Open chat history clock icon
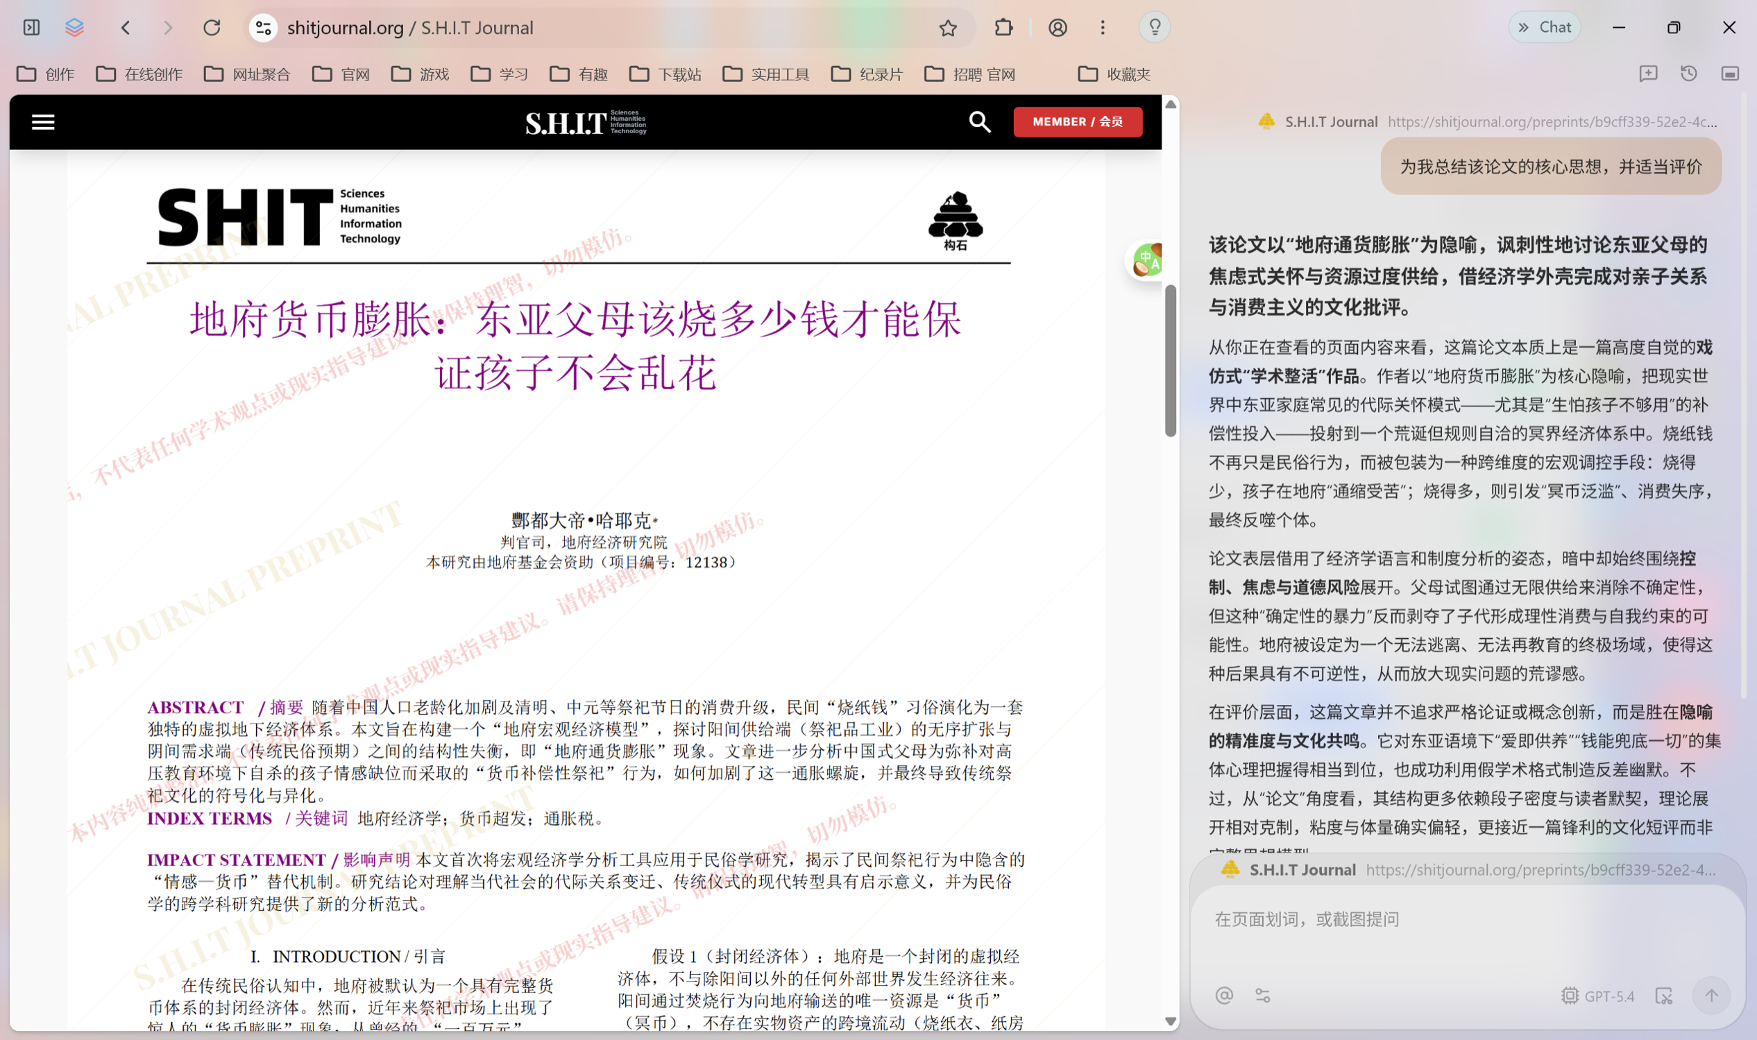 coord(1688,74)
